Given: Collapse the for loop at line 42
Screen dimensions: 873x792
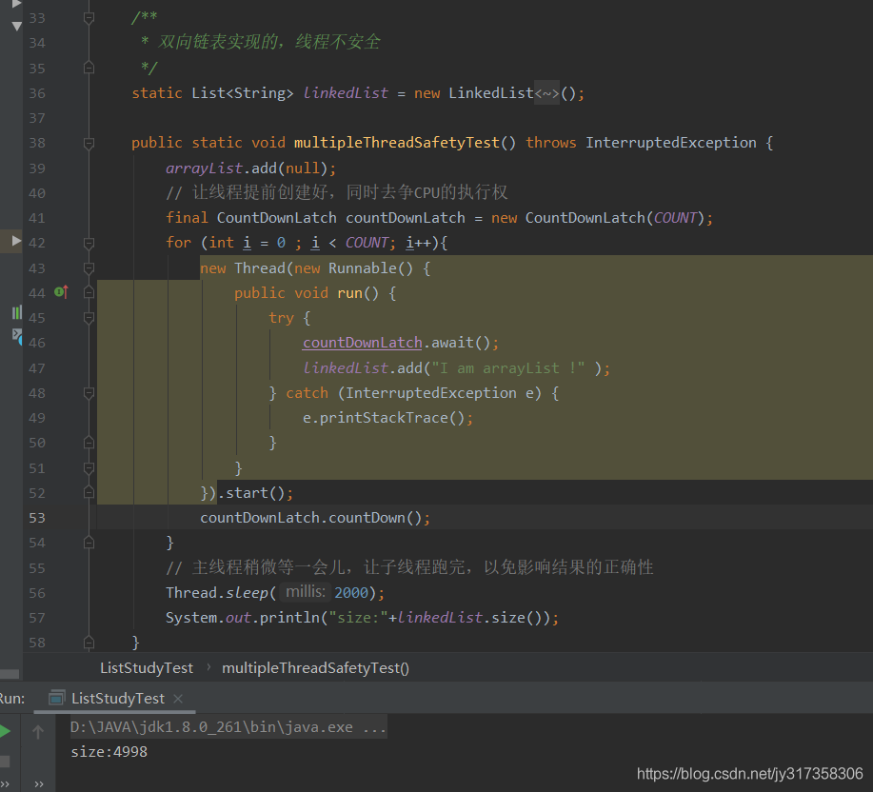Looking at the screenshot, I should point(89,243).
